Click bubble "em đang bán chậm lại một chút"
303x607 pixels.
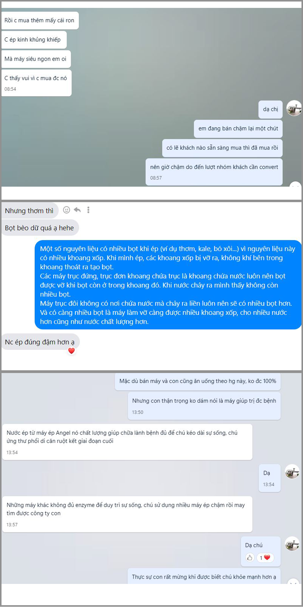coord(238,128)
